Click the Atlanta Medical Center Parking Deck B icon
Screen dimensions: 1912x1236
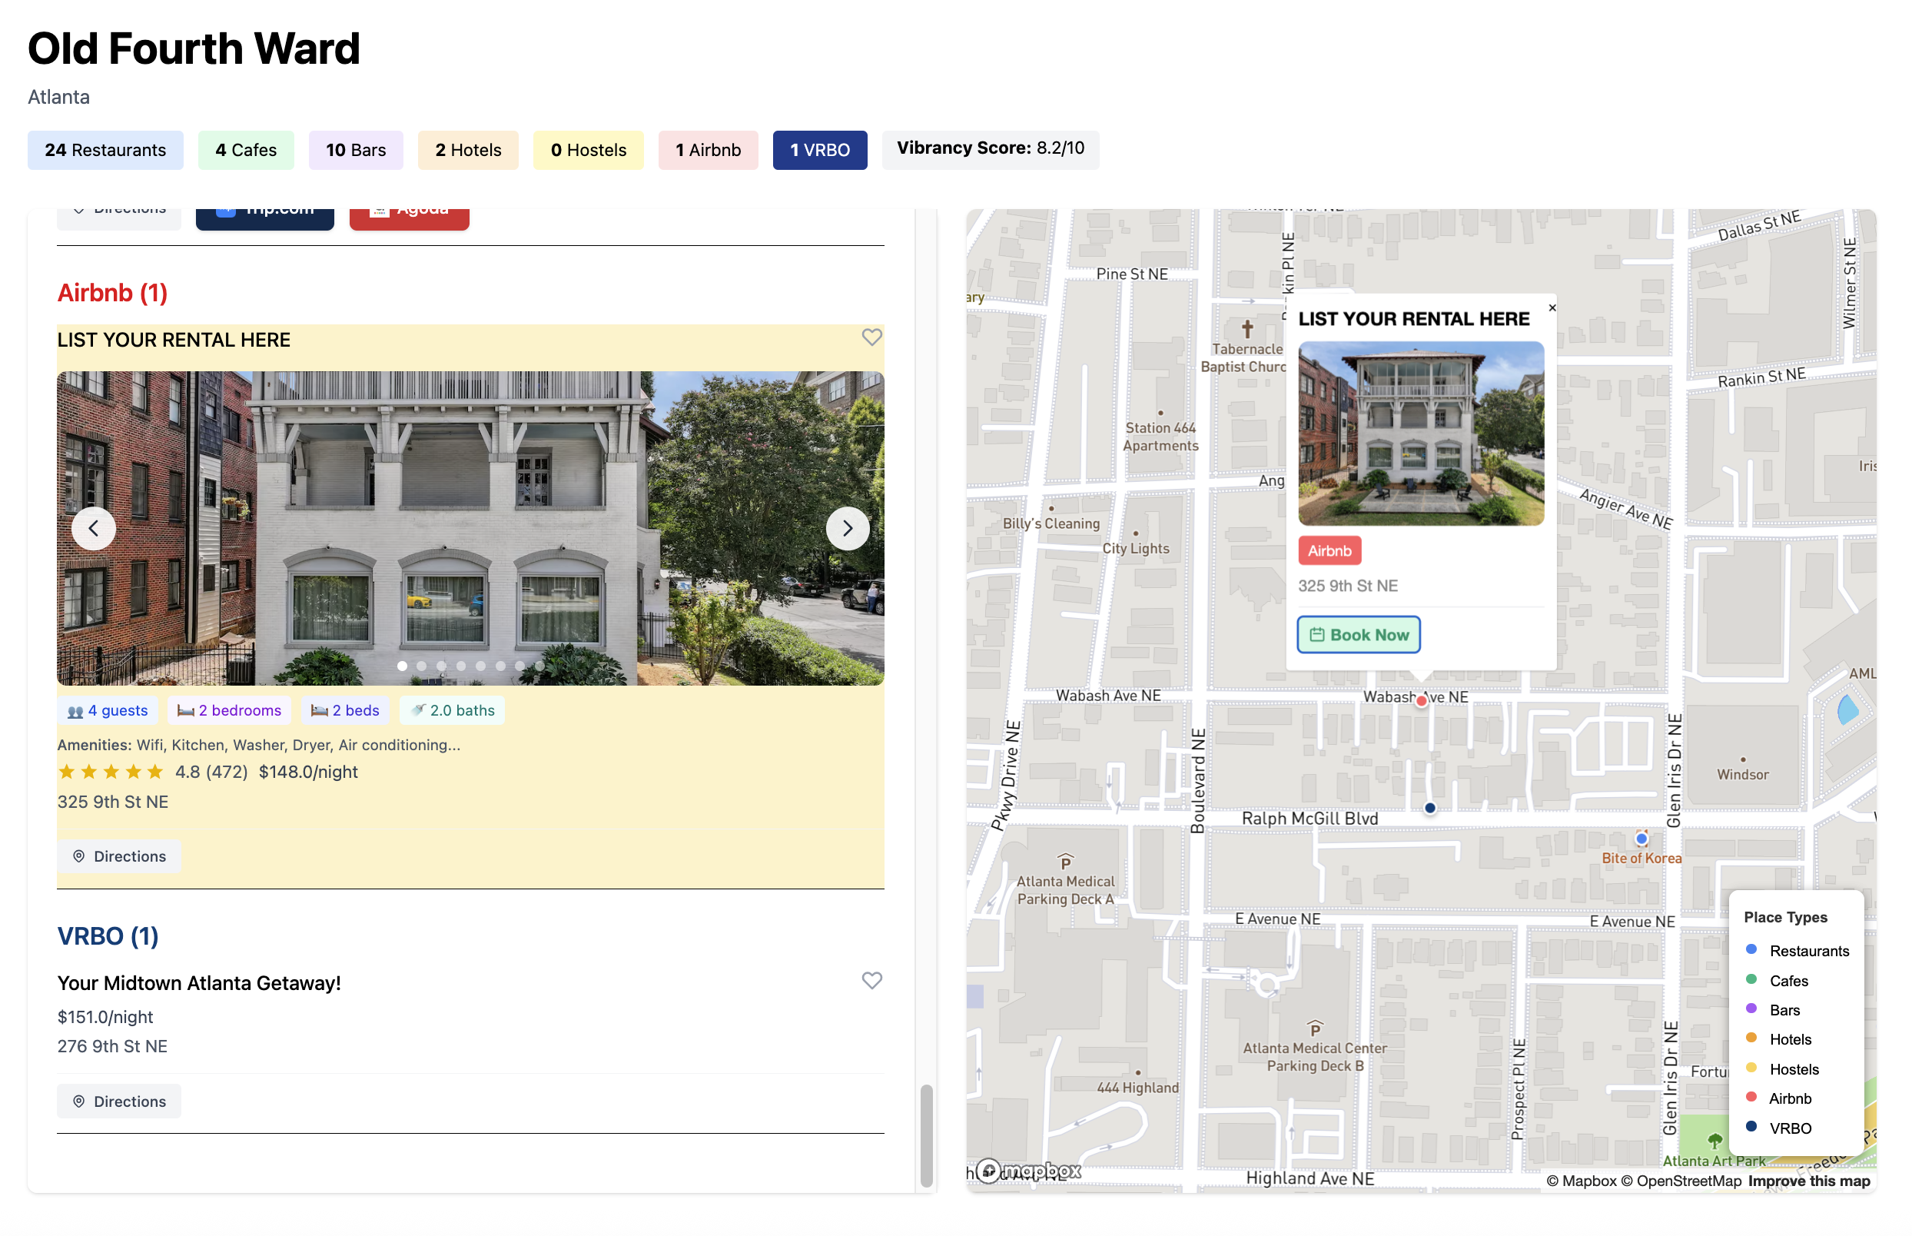[1314, 1029]
